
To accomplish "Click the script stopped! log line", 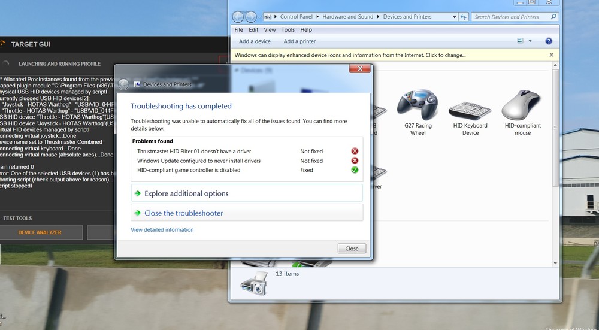I will click(16, 186).
